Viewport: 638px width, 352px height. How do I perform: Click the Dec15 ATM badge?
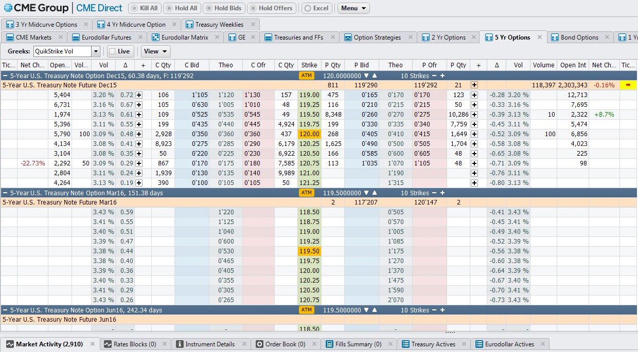[307, 76]
